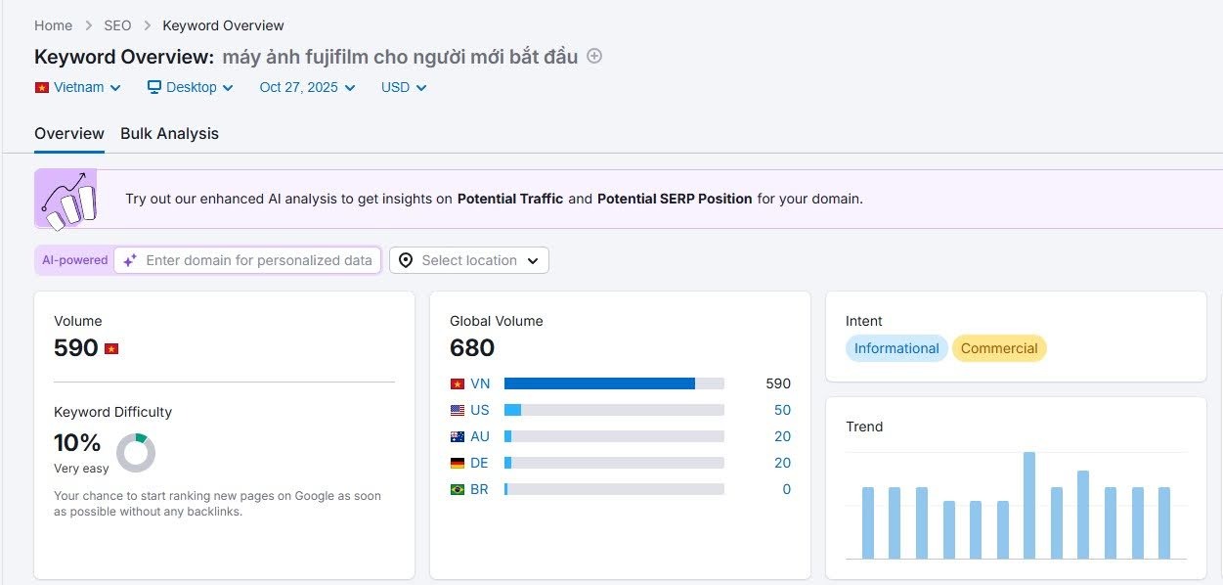Click the Australia flag in Global Volume

point(458,436)
